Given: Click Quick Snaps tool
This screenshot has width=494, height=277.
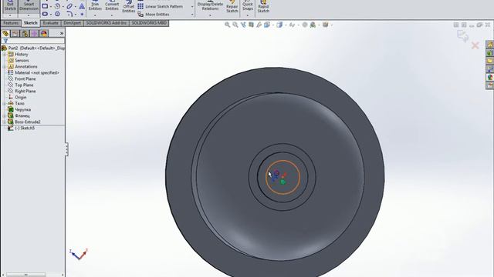Looking at the screenshot, I should pyautogui.click(x=248, y=5).
